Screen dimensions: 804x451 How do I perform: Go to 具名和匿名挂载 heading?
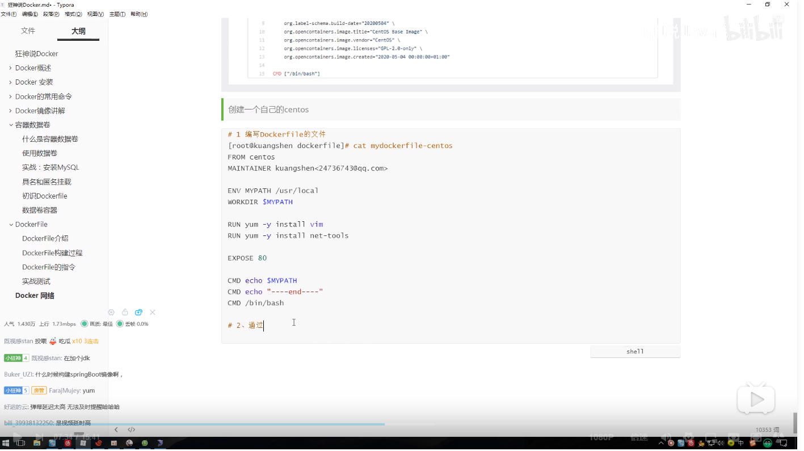pos(47,182)
